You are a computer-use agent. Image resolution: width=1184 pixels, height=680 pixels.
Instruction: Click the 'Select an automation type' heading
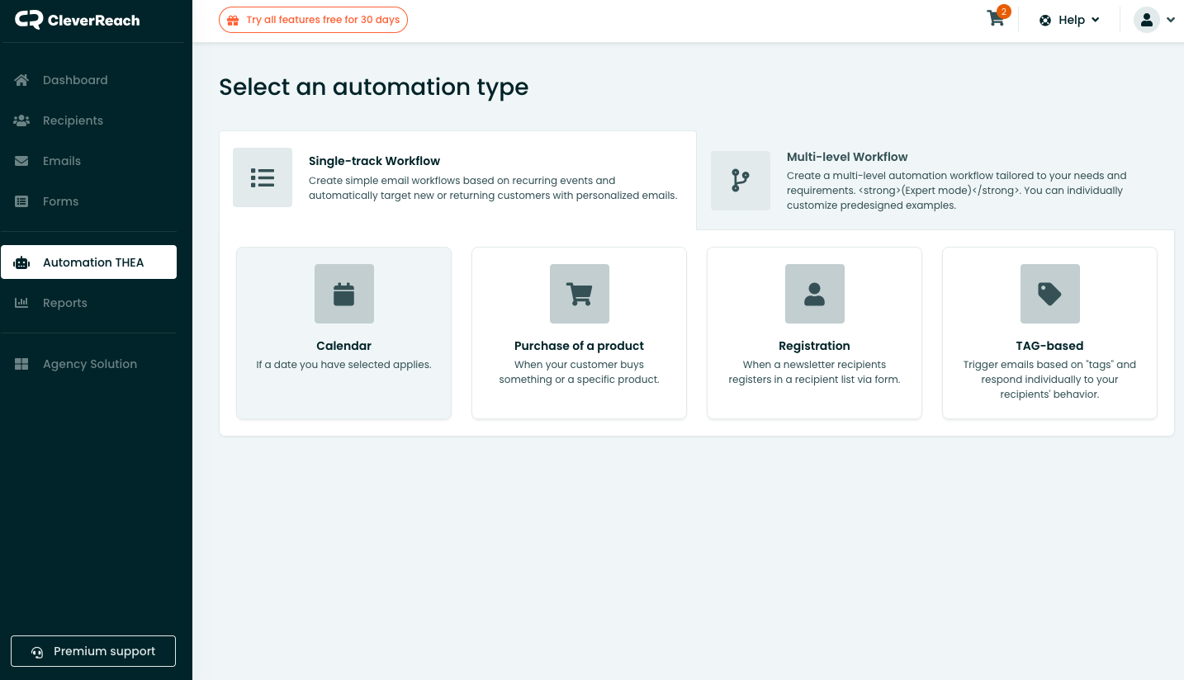click(x=374, y=87)
